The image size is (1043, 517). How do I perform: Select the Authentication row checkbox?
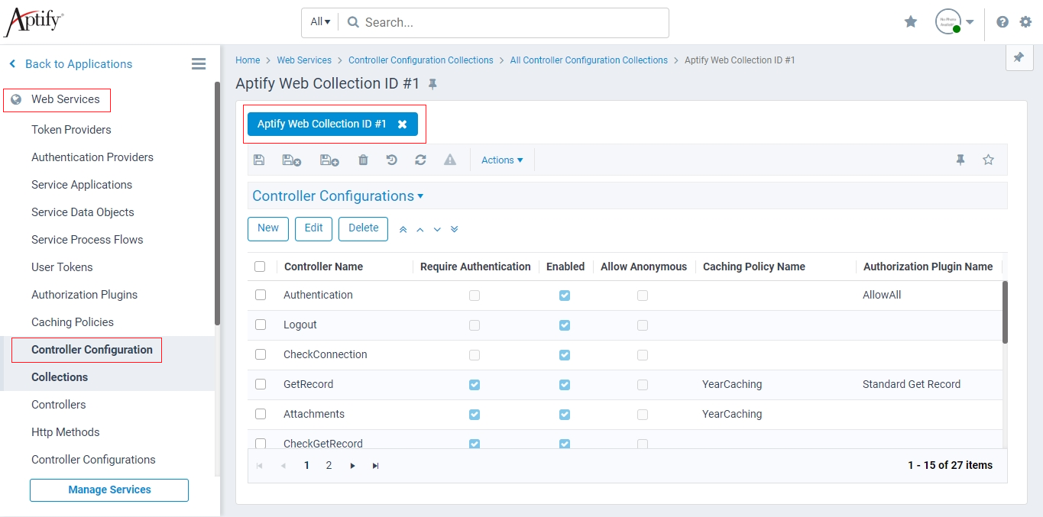click(x=261, y=295)
